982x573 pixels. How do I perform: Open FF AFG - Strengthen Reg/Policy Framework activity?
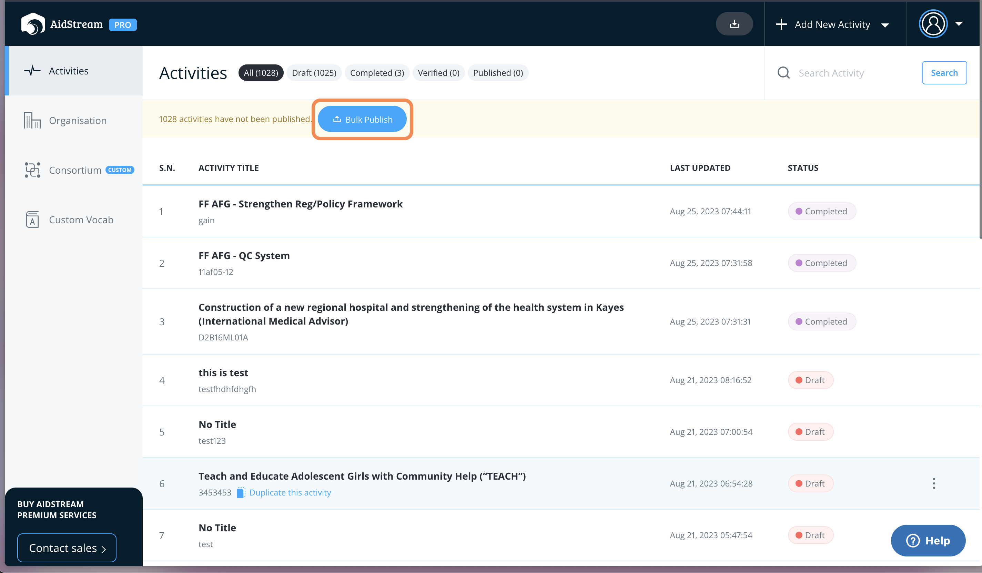[301, 204]
